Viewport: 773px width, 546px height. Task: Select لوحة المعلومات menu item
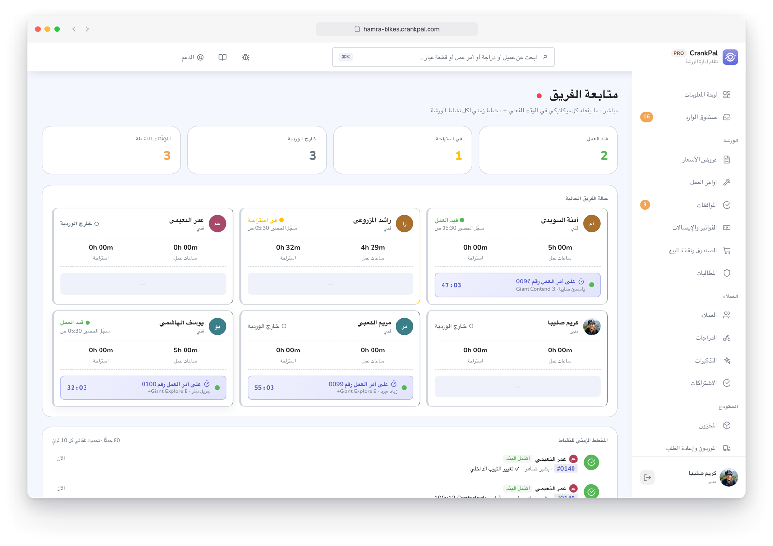689,95
